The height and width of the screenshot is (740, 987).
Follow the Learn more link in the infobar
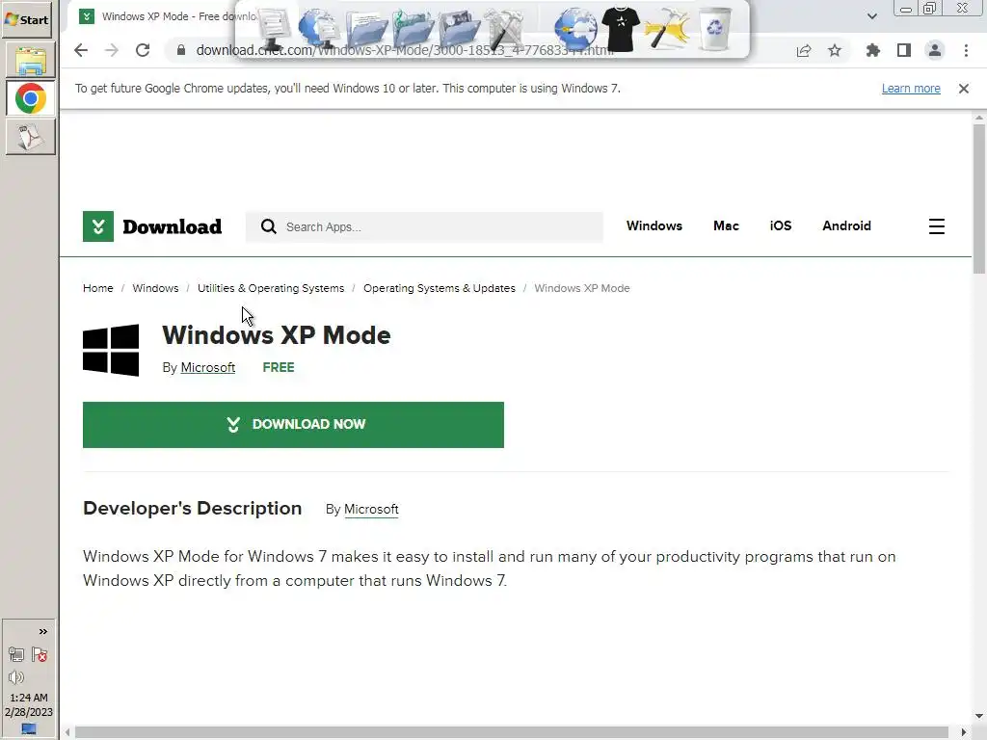point(911,89)
